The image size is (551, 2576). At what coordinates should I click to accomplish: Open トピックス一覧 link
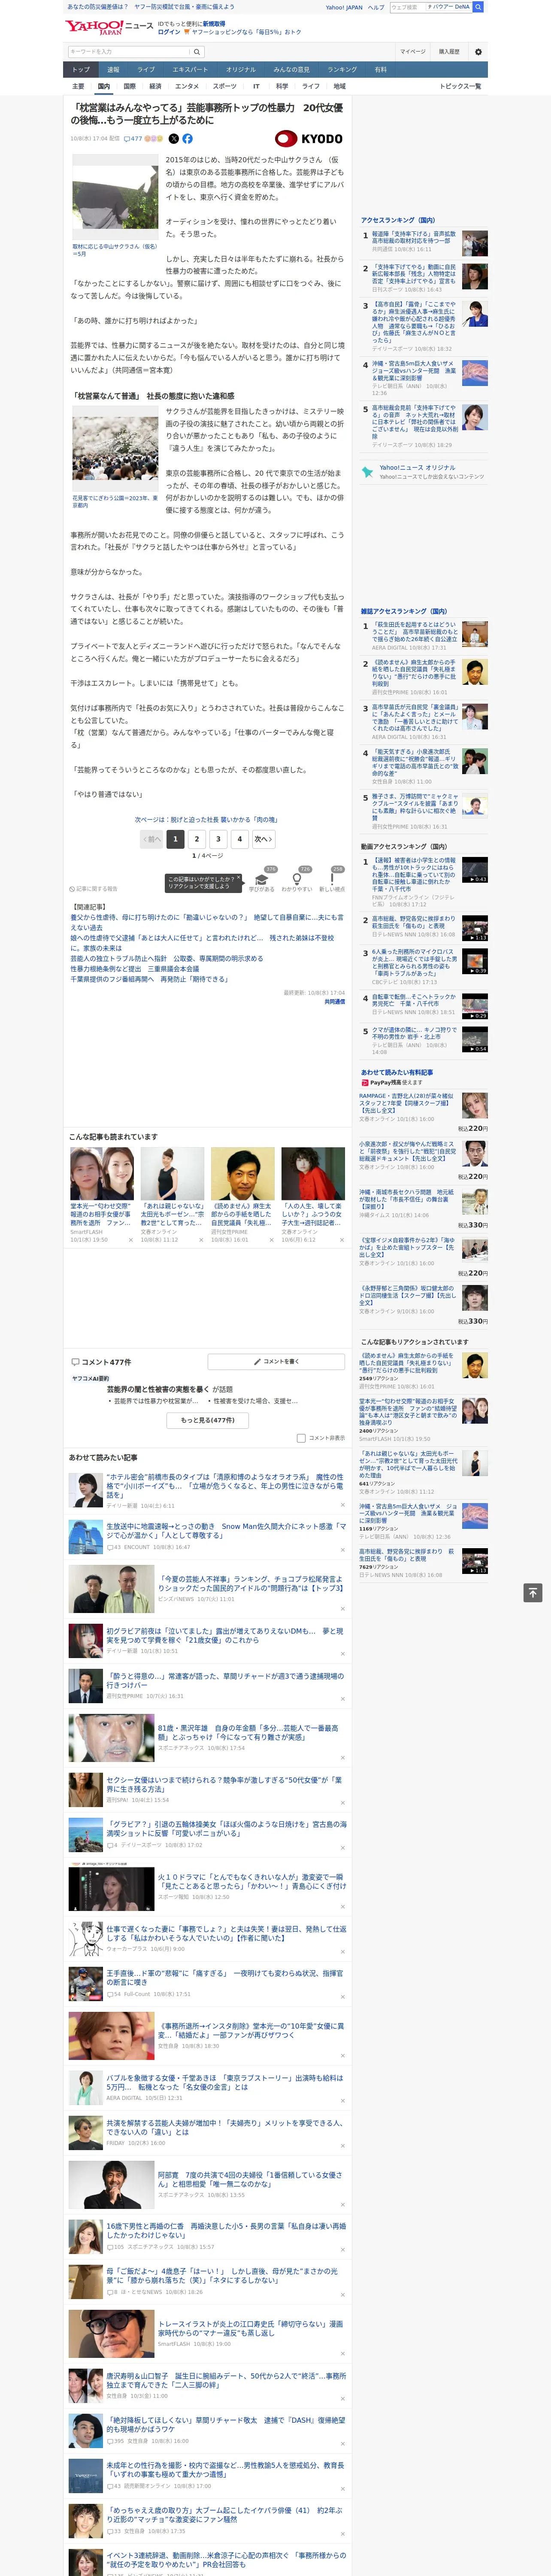460,86
